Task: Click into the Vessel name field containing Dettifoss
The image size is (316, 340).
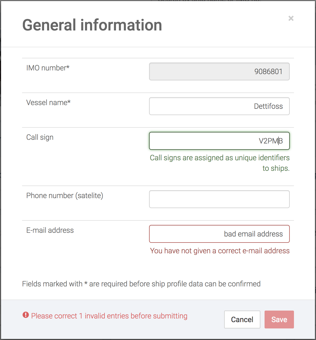Action: click(219, 106)
